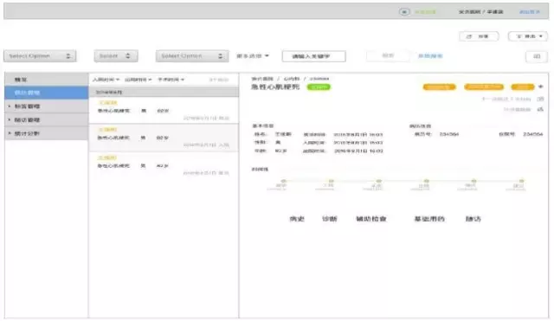Switch to the 诊断 tab
Viewport: 554px width, 321px height.
329,219
